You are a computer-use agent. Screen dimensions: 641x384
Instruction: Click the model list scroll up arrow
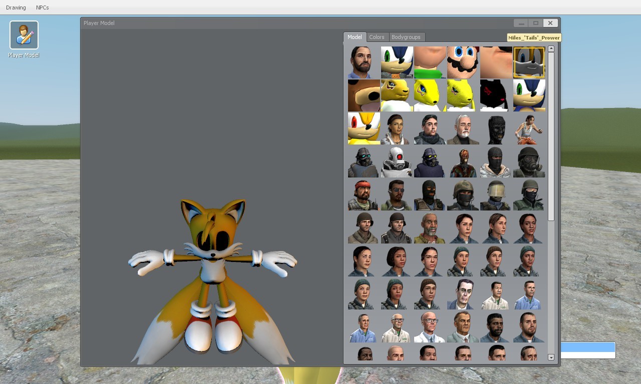click(551, 49)
